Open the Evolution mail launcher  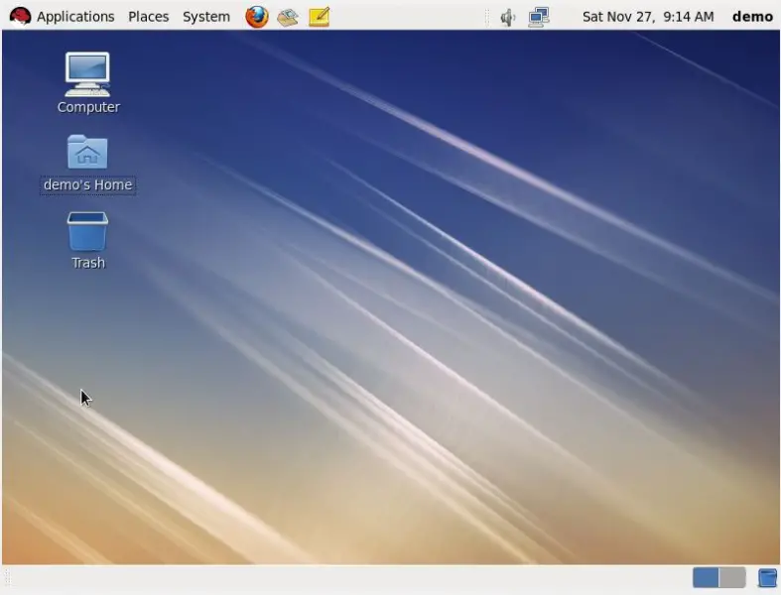(288, 17)
